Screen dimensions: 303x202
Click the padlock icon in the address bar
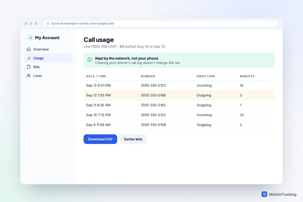pyautogui.click(x=48, y=23)
